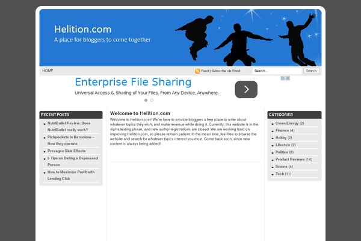361x241 pixels.
Task: Click the orange RSS feed icon
Action: point(197,71)
